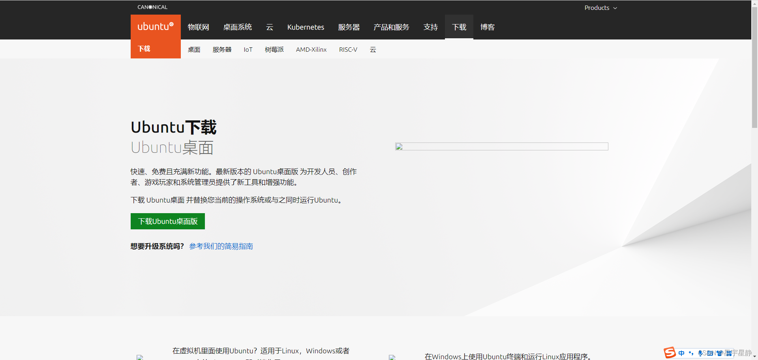758x360 pixels.
Task: Switch to the IoT download tab
Action: [248, 49]
